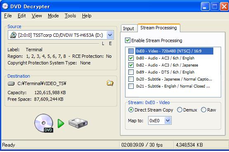This screenshot has width=229, height=152.
Task: Browse for destination folder icon
Action: pos(110,83)
